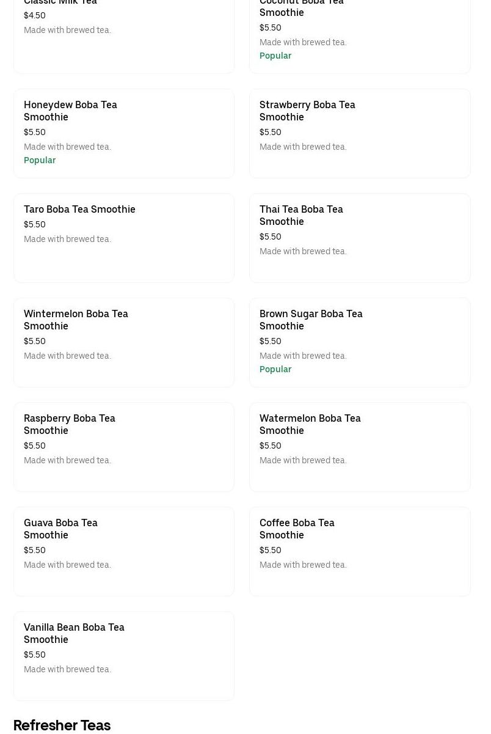Click the $5.50 price of Taro smoothie

[x=35, y=224]
